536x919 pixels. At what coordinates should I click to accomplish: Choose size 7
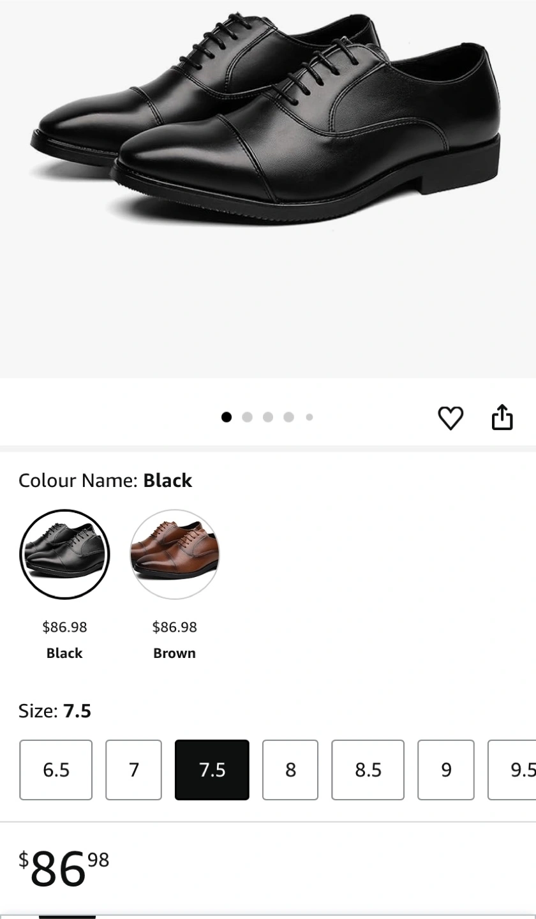pos(133,770)
